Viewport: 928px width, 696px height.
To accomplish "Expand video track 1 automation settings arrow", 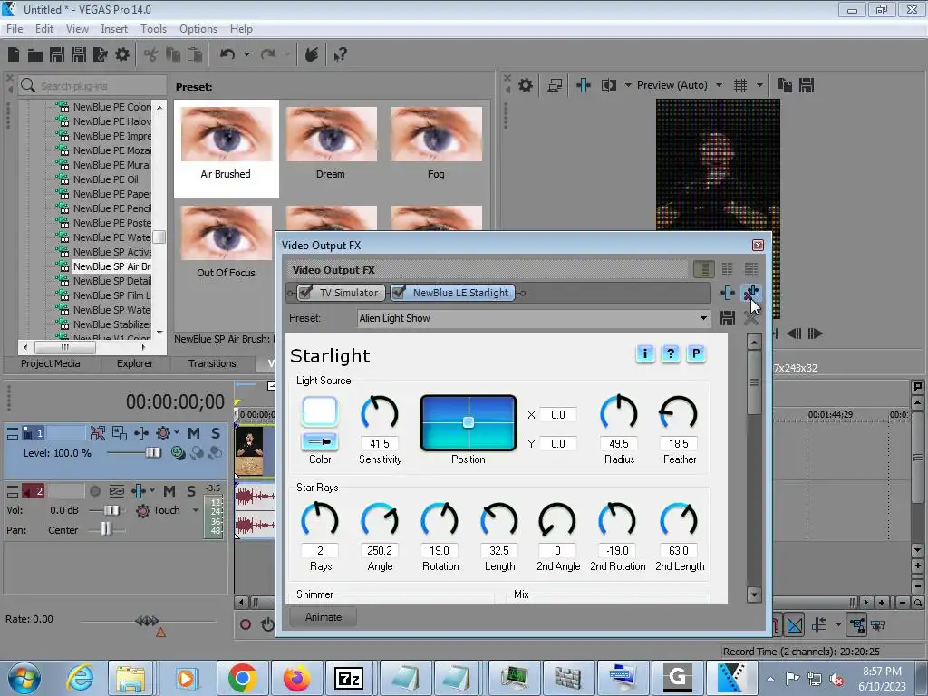I will coord(177,434).
